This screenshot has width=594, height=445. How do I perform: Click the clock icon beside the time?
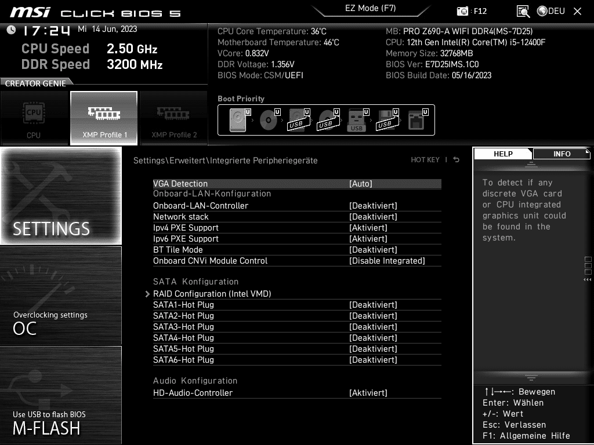12,30
